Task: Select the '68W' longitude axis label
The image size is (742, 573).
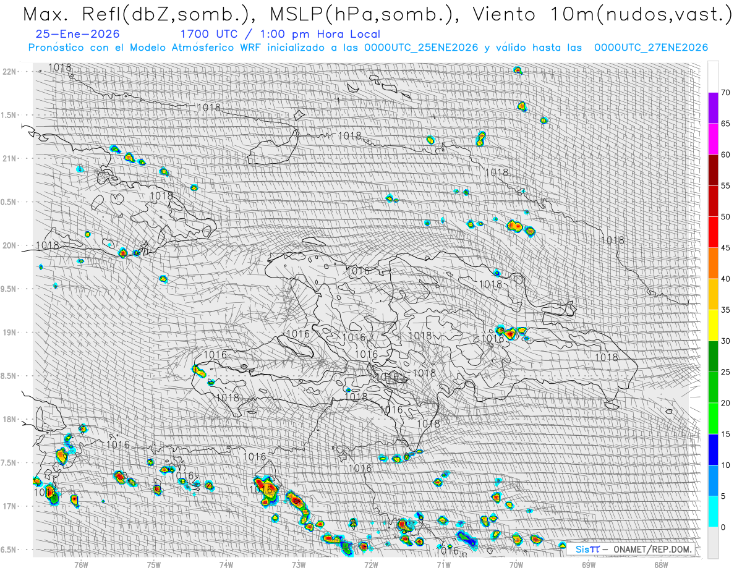Action: click(x=661, y=564)
